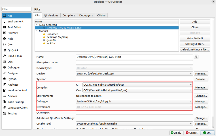Viewport: 216px width, 136px height.
Task: Collapse the Auto-detected kits group
Action: [x=37, y=25]
